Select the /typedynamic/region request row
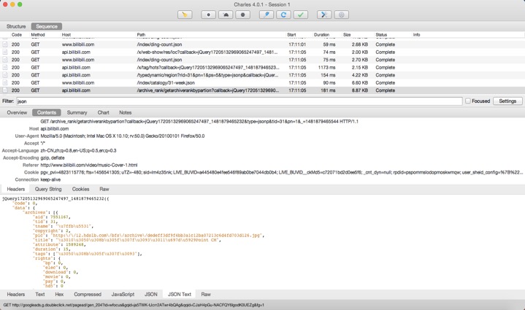Screen dimensions: 525x310 point(263,75)
